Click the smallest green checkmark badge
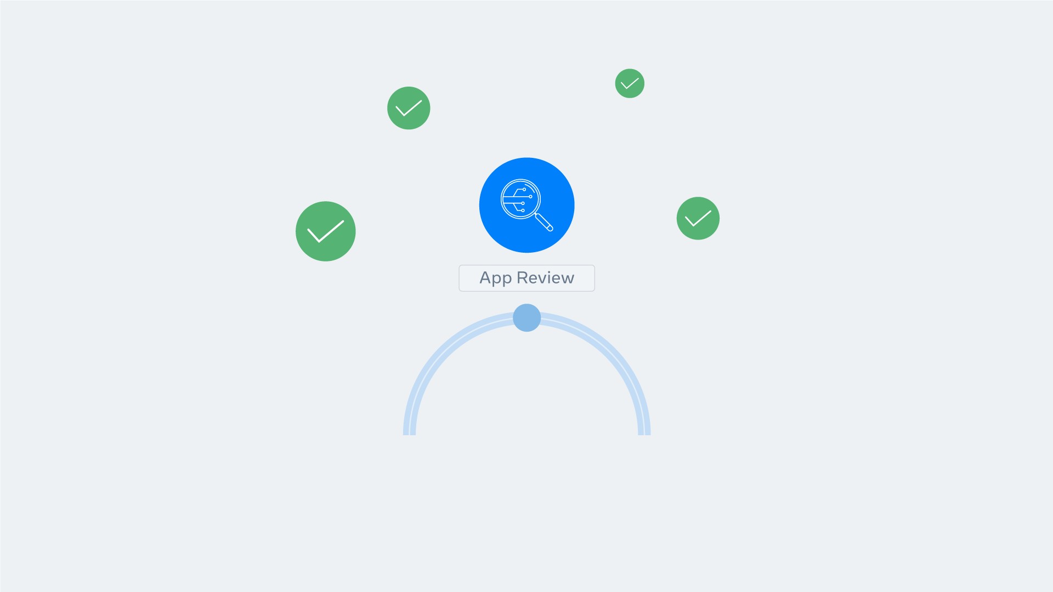1053x592 pixels. [x=630, y=83]
